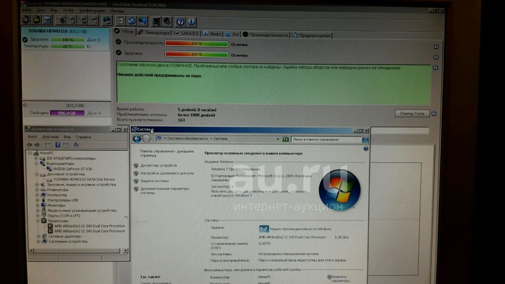
Task: Open the Конфигурация menu
Action: click(92, 11)
